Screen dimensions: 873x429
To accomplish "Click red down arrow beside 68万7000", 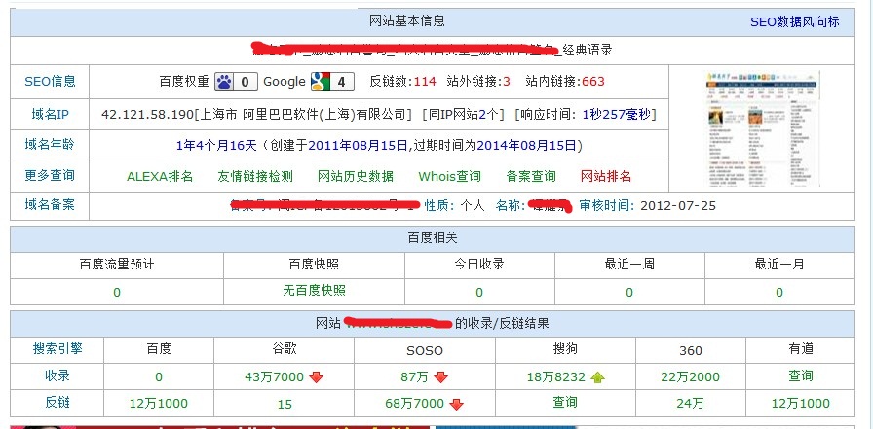I will (456, 404).
